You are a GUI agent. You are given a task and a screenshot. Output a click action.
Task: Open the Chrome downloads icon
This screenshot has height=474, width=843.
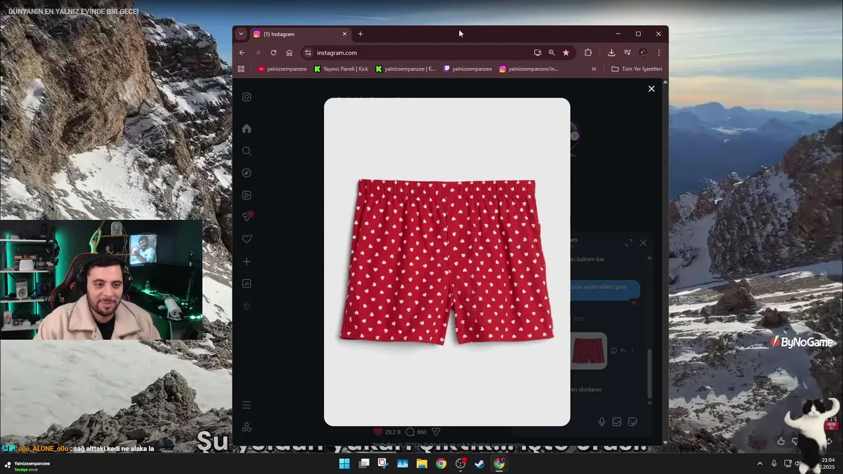point(611,53)
